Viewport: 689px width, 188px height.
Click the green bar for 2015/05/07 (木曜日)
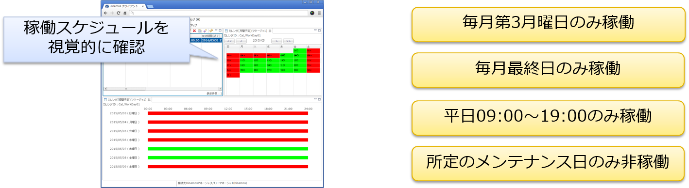point(228,149)
